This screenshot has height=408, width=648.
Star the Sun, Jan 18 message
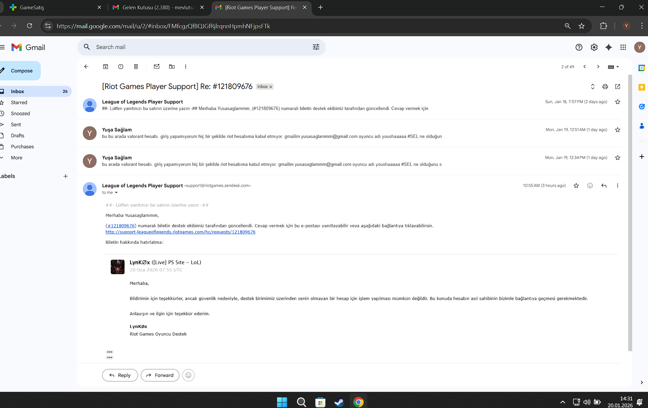coord(618,102)
